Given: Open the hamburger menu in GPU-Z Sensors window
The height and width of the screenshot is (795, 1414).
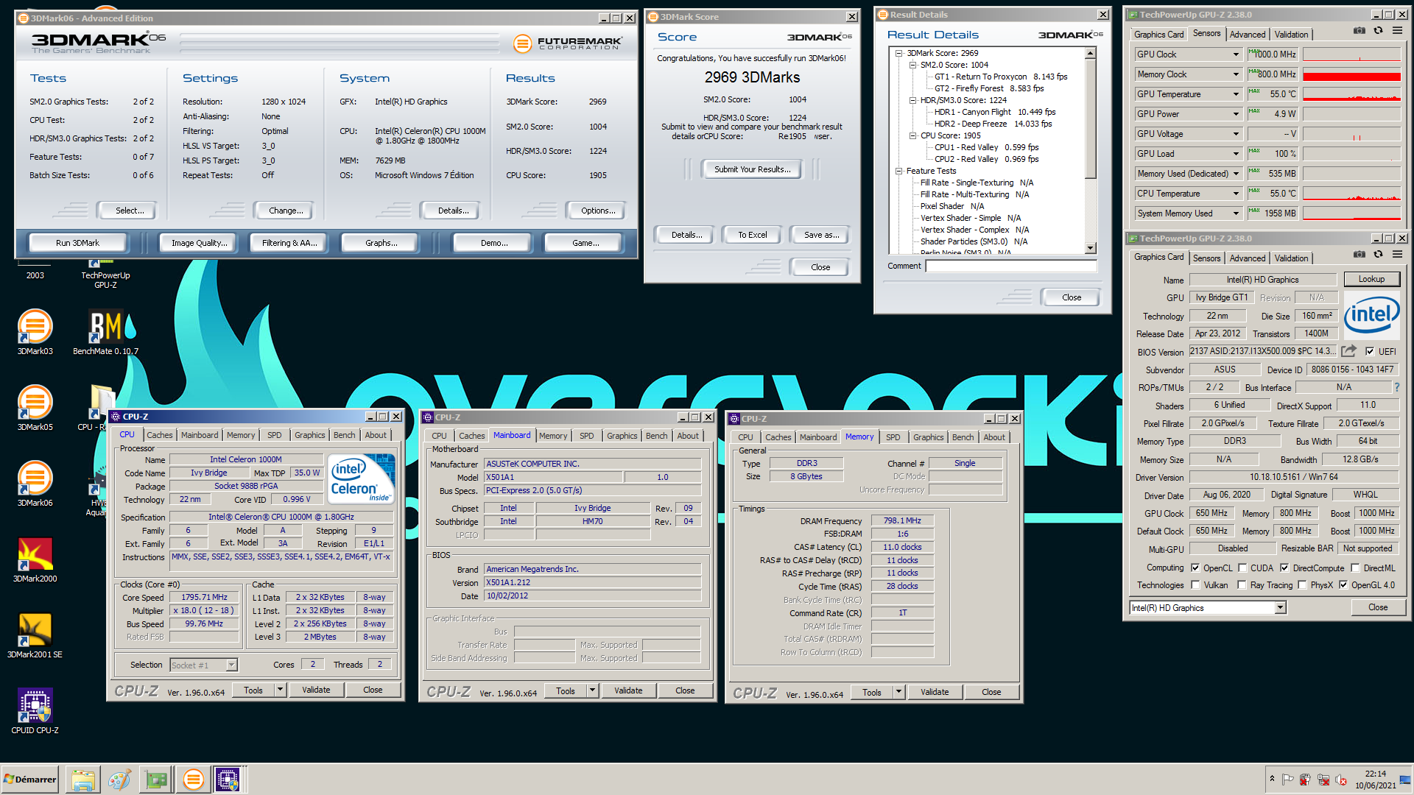Looking at the screenshot, I should pos(1397,31).
